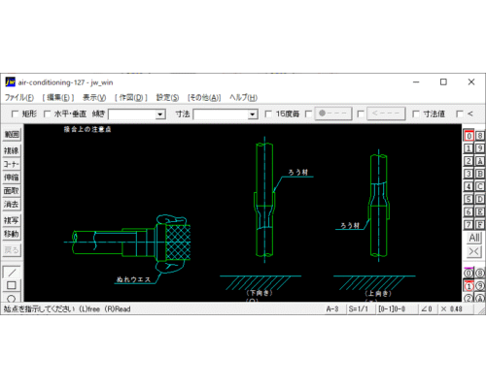Select the 複写 copy tool

coord(12,220)
